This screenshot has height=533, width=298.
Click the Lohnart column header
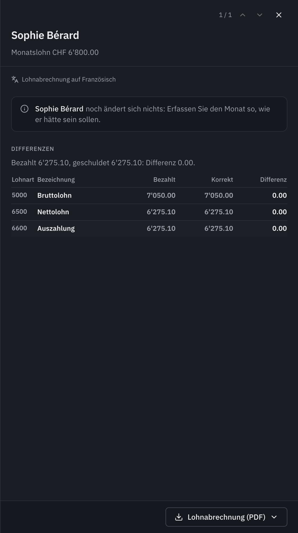(x=23, y=180)
